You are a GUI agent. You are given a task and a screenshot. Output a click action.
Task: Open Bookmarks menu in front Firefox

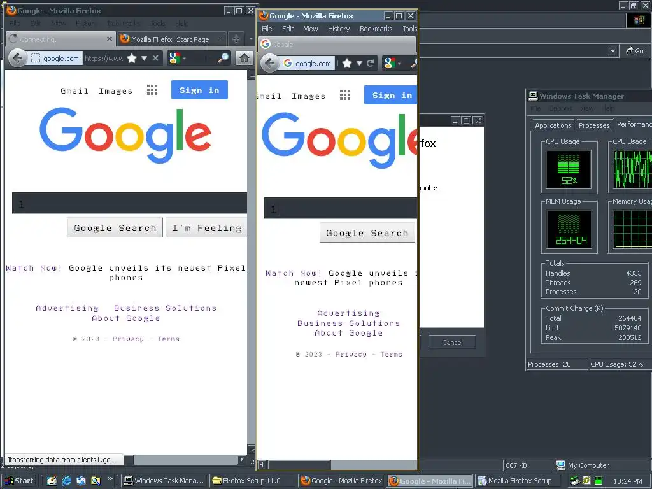tap(376, 29)
